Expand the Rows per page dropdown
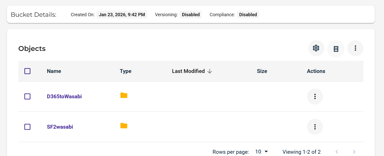The width and height of the screenshot is (384, 156). point(262,152)
